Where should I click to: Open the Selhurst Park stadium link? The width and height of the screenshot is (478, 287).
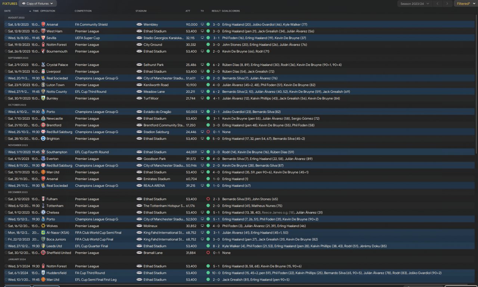click(153, 65)
